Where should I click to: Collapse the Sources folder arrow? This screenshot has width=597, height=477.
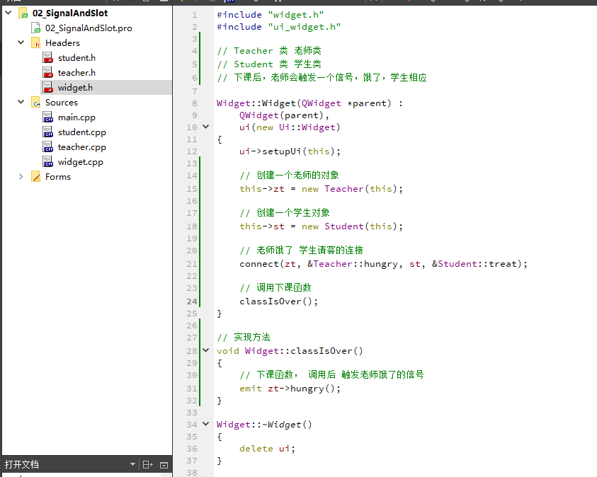coord(21,102)
